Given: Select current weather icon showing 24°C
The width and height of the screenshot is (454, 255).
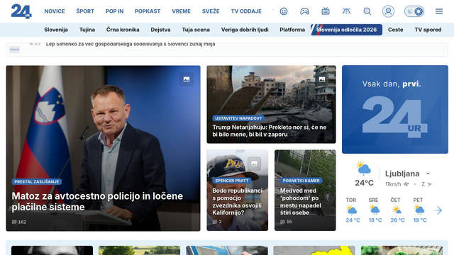Looking at the screenshot, I should click(364, 168).
